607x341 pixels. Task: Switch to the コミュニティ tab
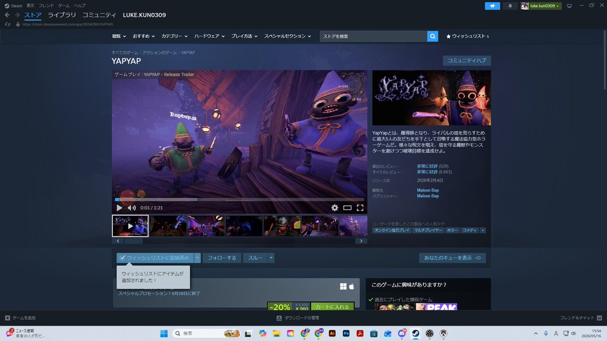coord(99,15)
